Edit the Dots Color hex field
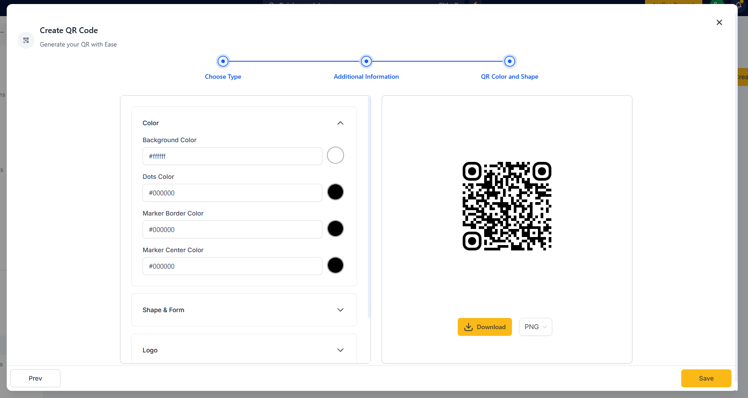Viewport: 748px width, 398px height. tap(232, 193)
